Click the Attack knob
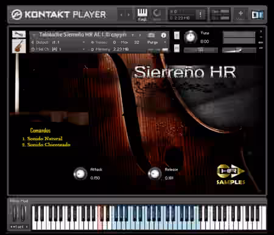Screen dimensions: 274x235 tap(80, 174)
